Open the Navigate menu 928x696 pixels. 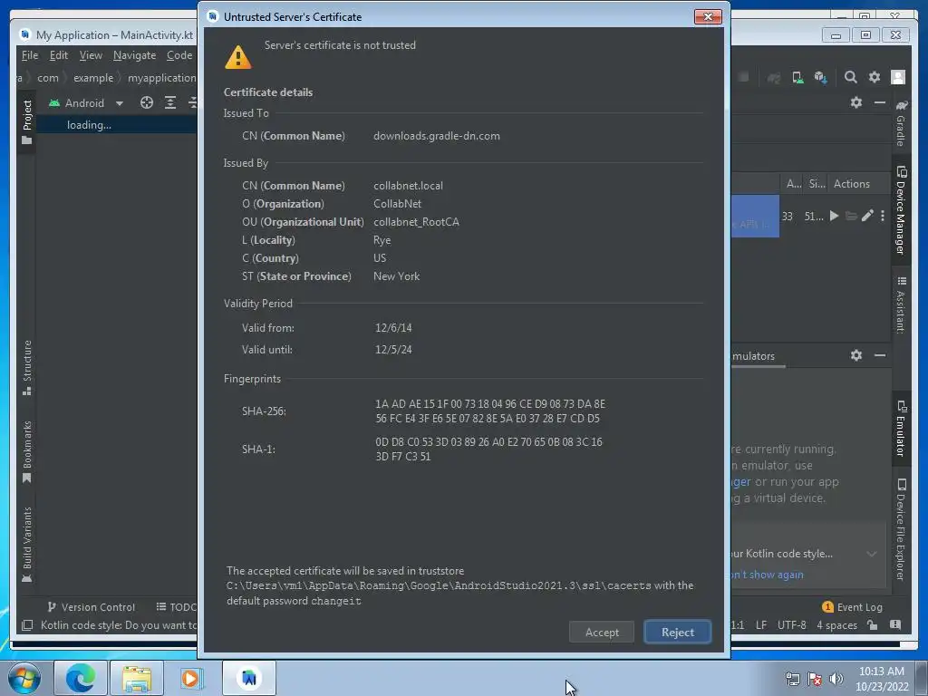coord(134,55)
